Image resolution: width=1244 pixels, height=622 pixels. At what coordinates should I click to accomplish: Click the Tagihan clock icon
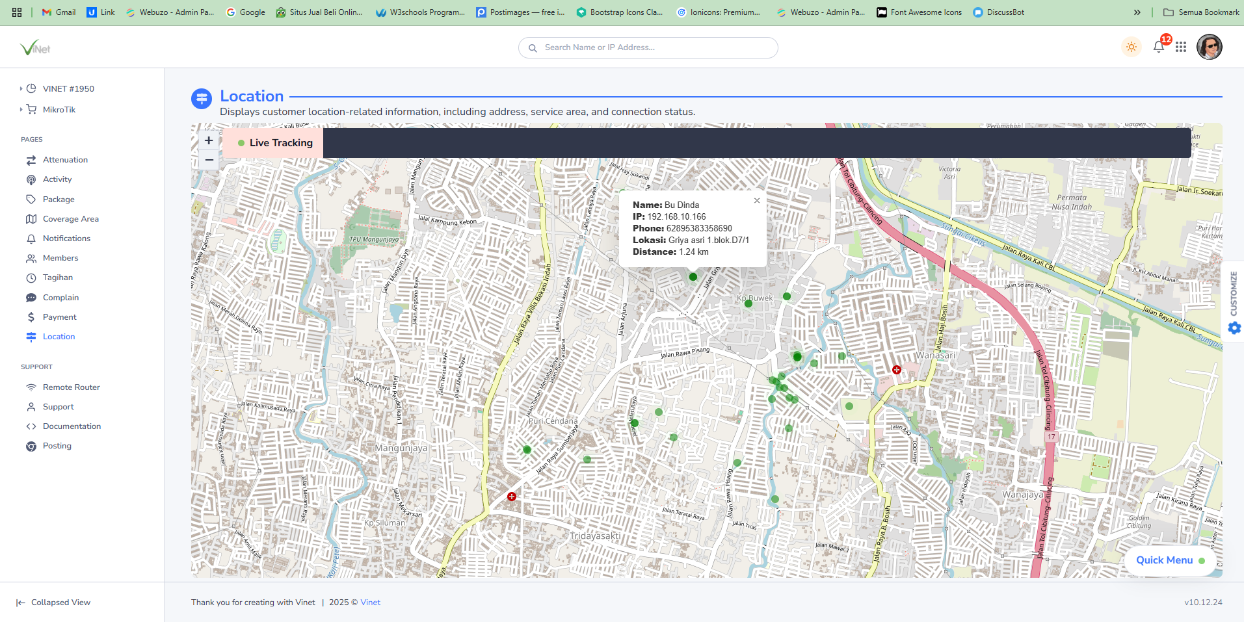(x=31, y=278)
